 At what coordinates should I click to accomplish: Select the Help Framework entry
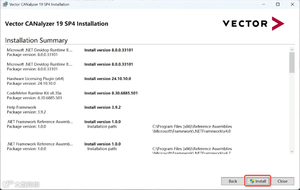(x=21, y=107)
